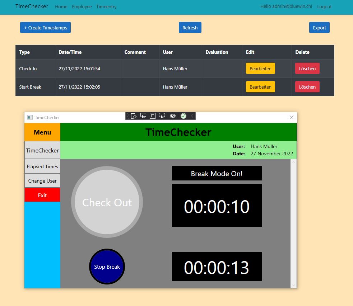
Task: Click the TimeChecker icon in the window title bar
Action: (x=29, y=117)
